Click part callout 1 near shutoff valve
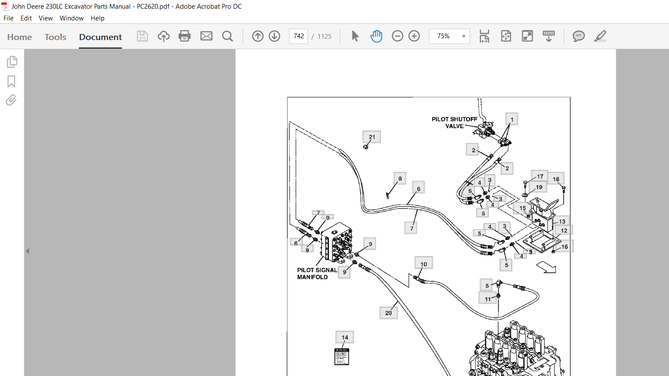Screen dimensions: 669x376 [512, 119]
